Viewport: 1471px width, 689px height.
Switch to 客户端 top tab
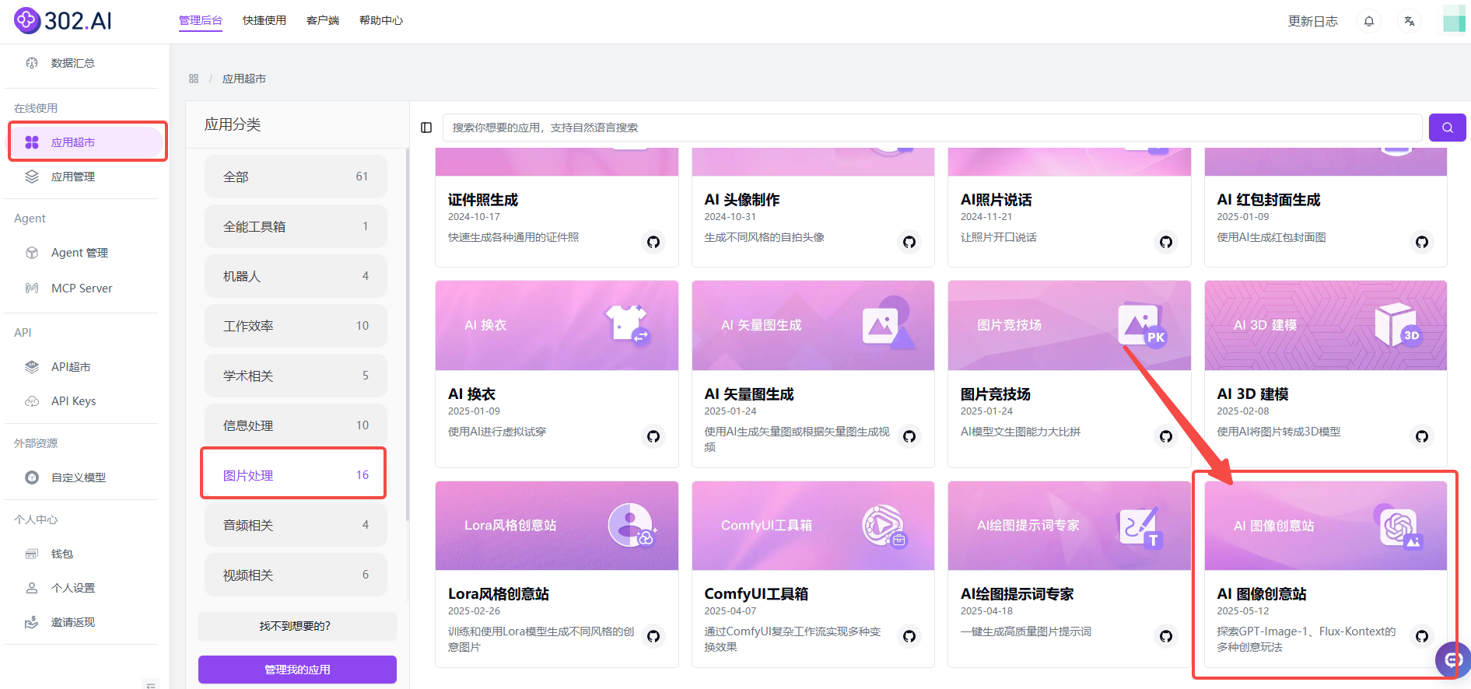click(x=323, y=20)
